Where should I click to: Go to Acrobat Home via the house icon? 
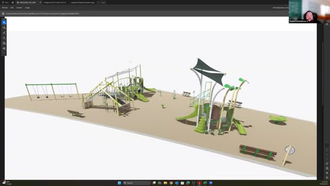12,3
